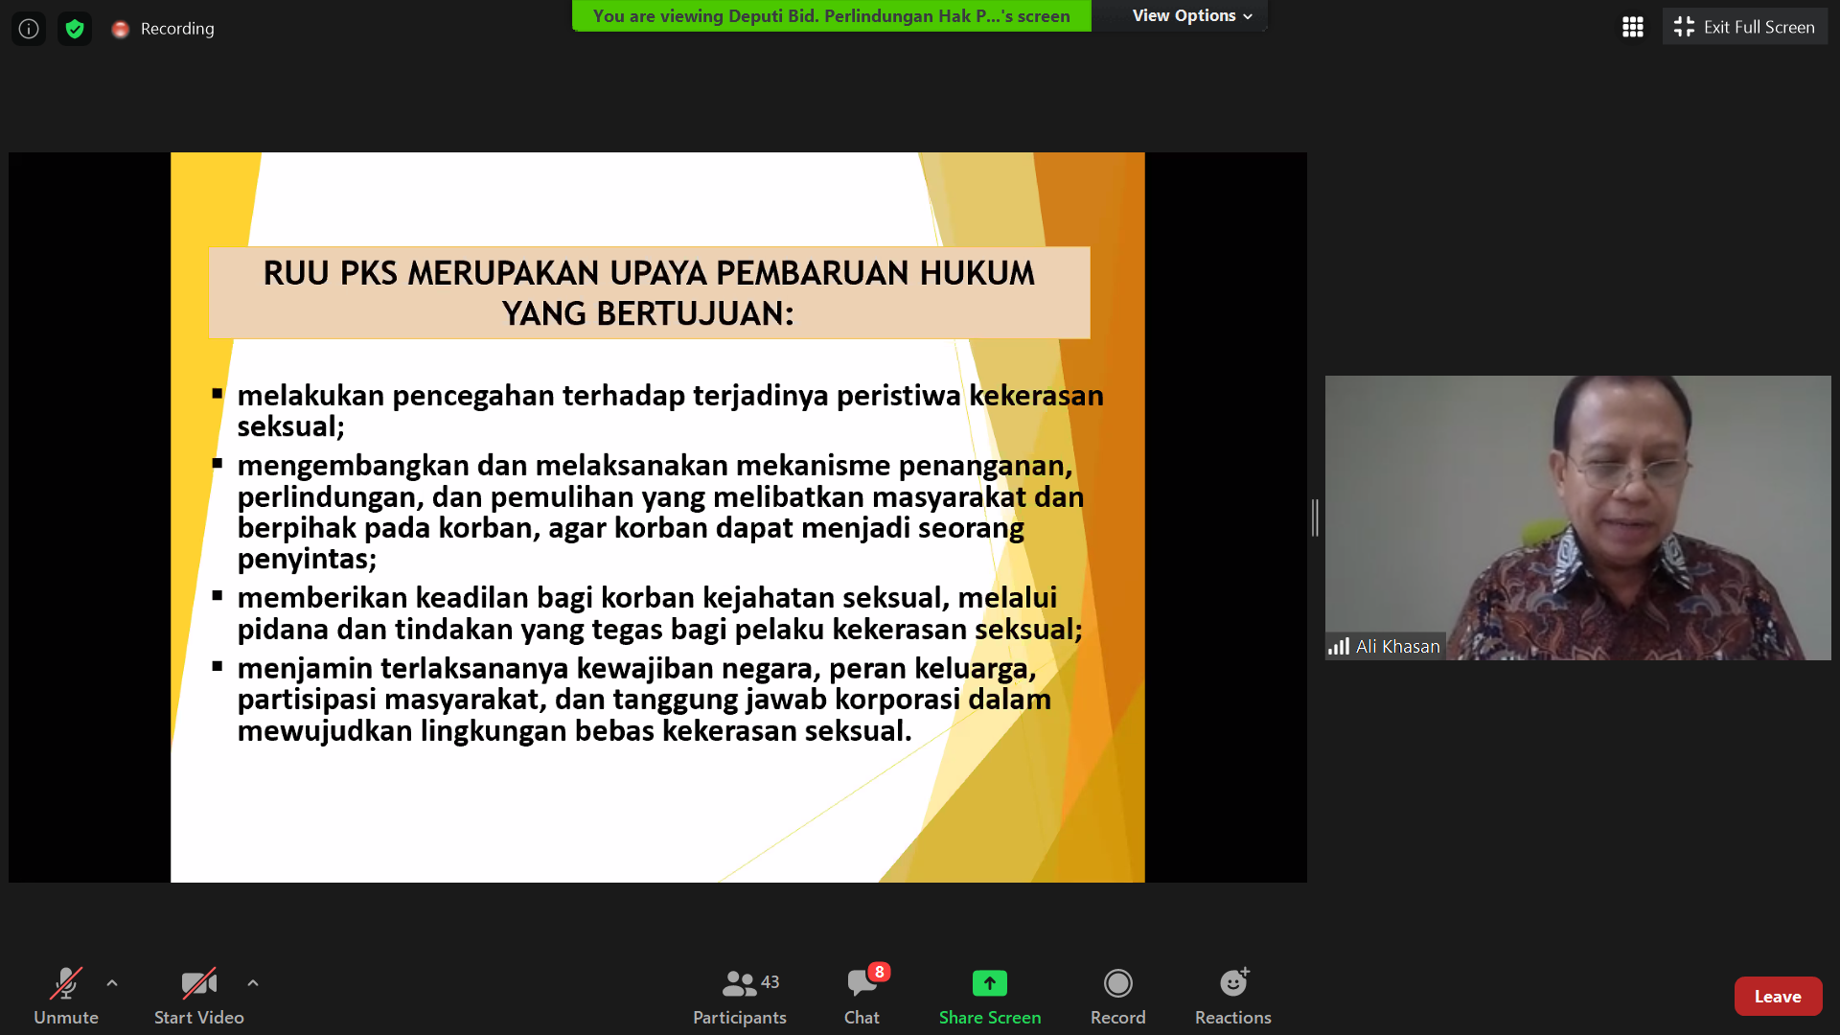Select Ali Khasan's video thumbnail

tap(1577, 517)
